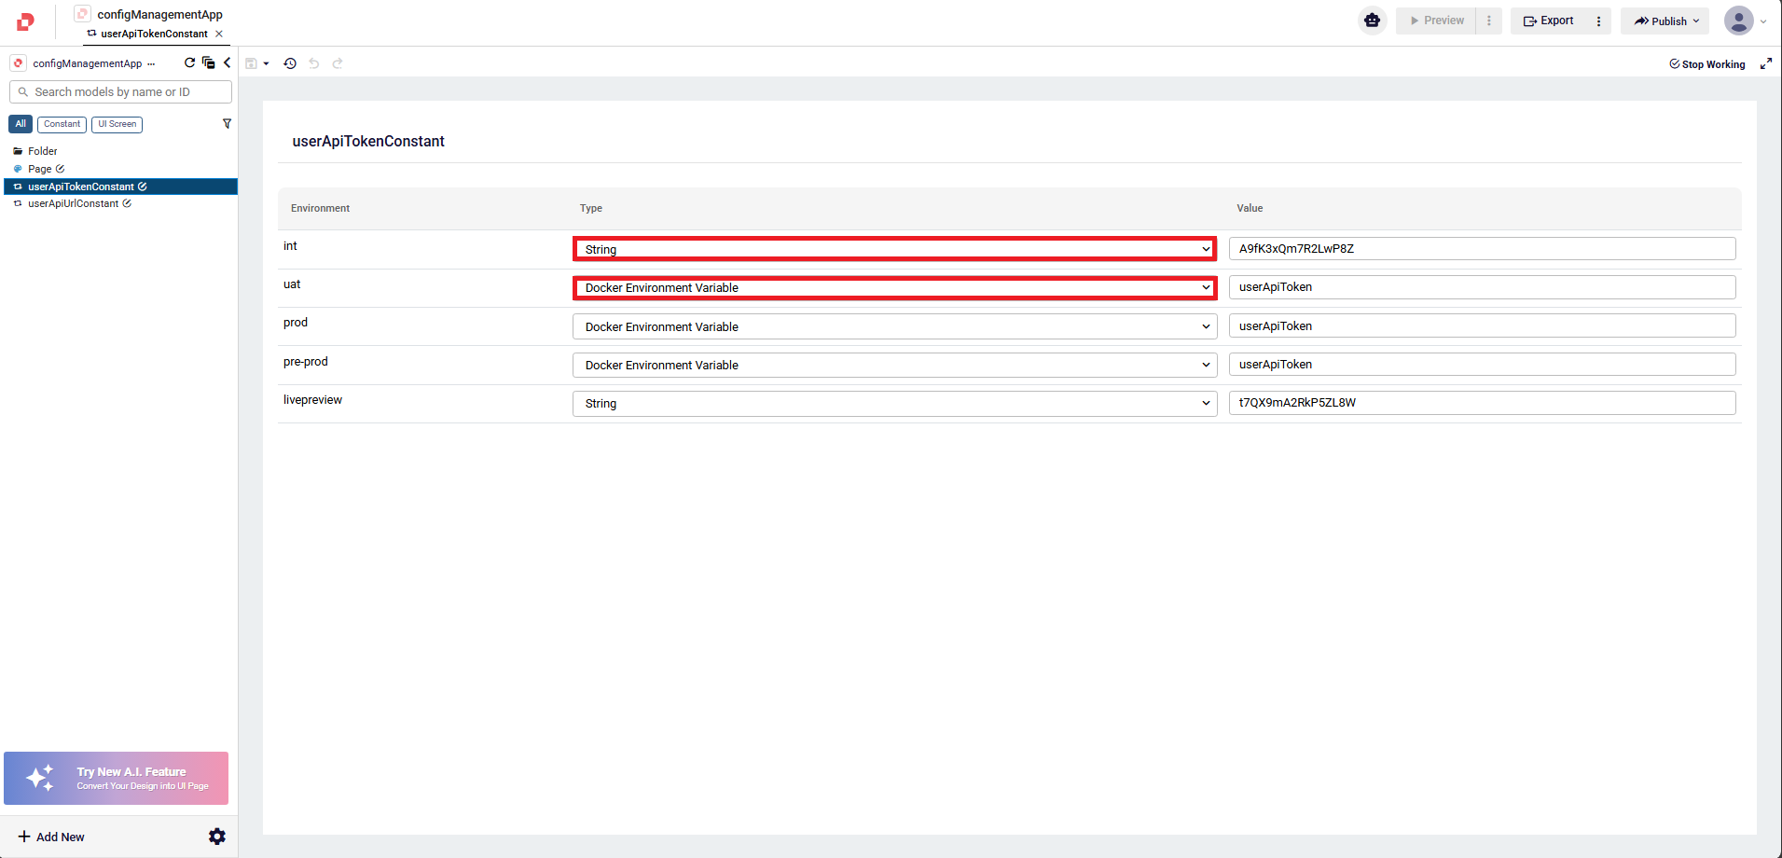1782x858 pixels.
Task: Select the UI Screen filter chip
Action: [117, 124]
